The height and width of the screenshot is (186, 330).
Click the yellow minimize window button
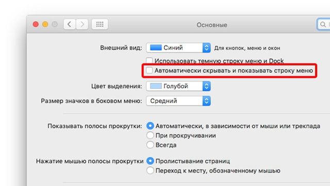coord(45,24)
